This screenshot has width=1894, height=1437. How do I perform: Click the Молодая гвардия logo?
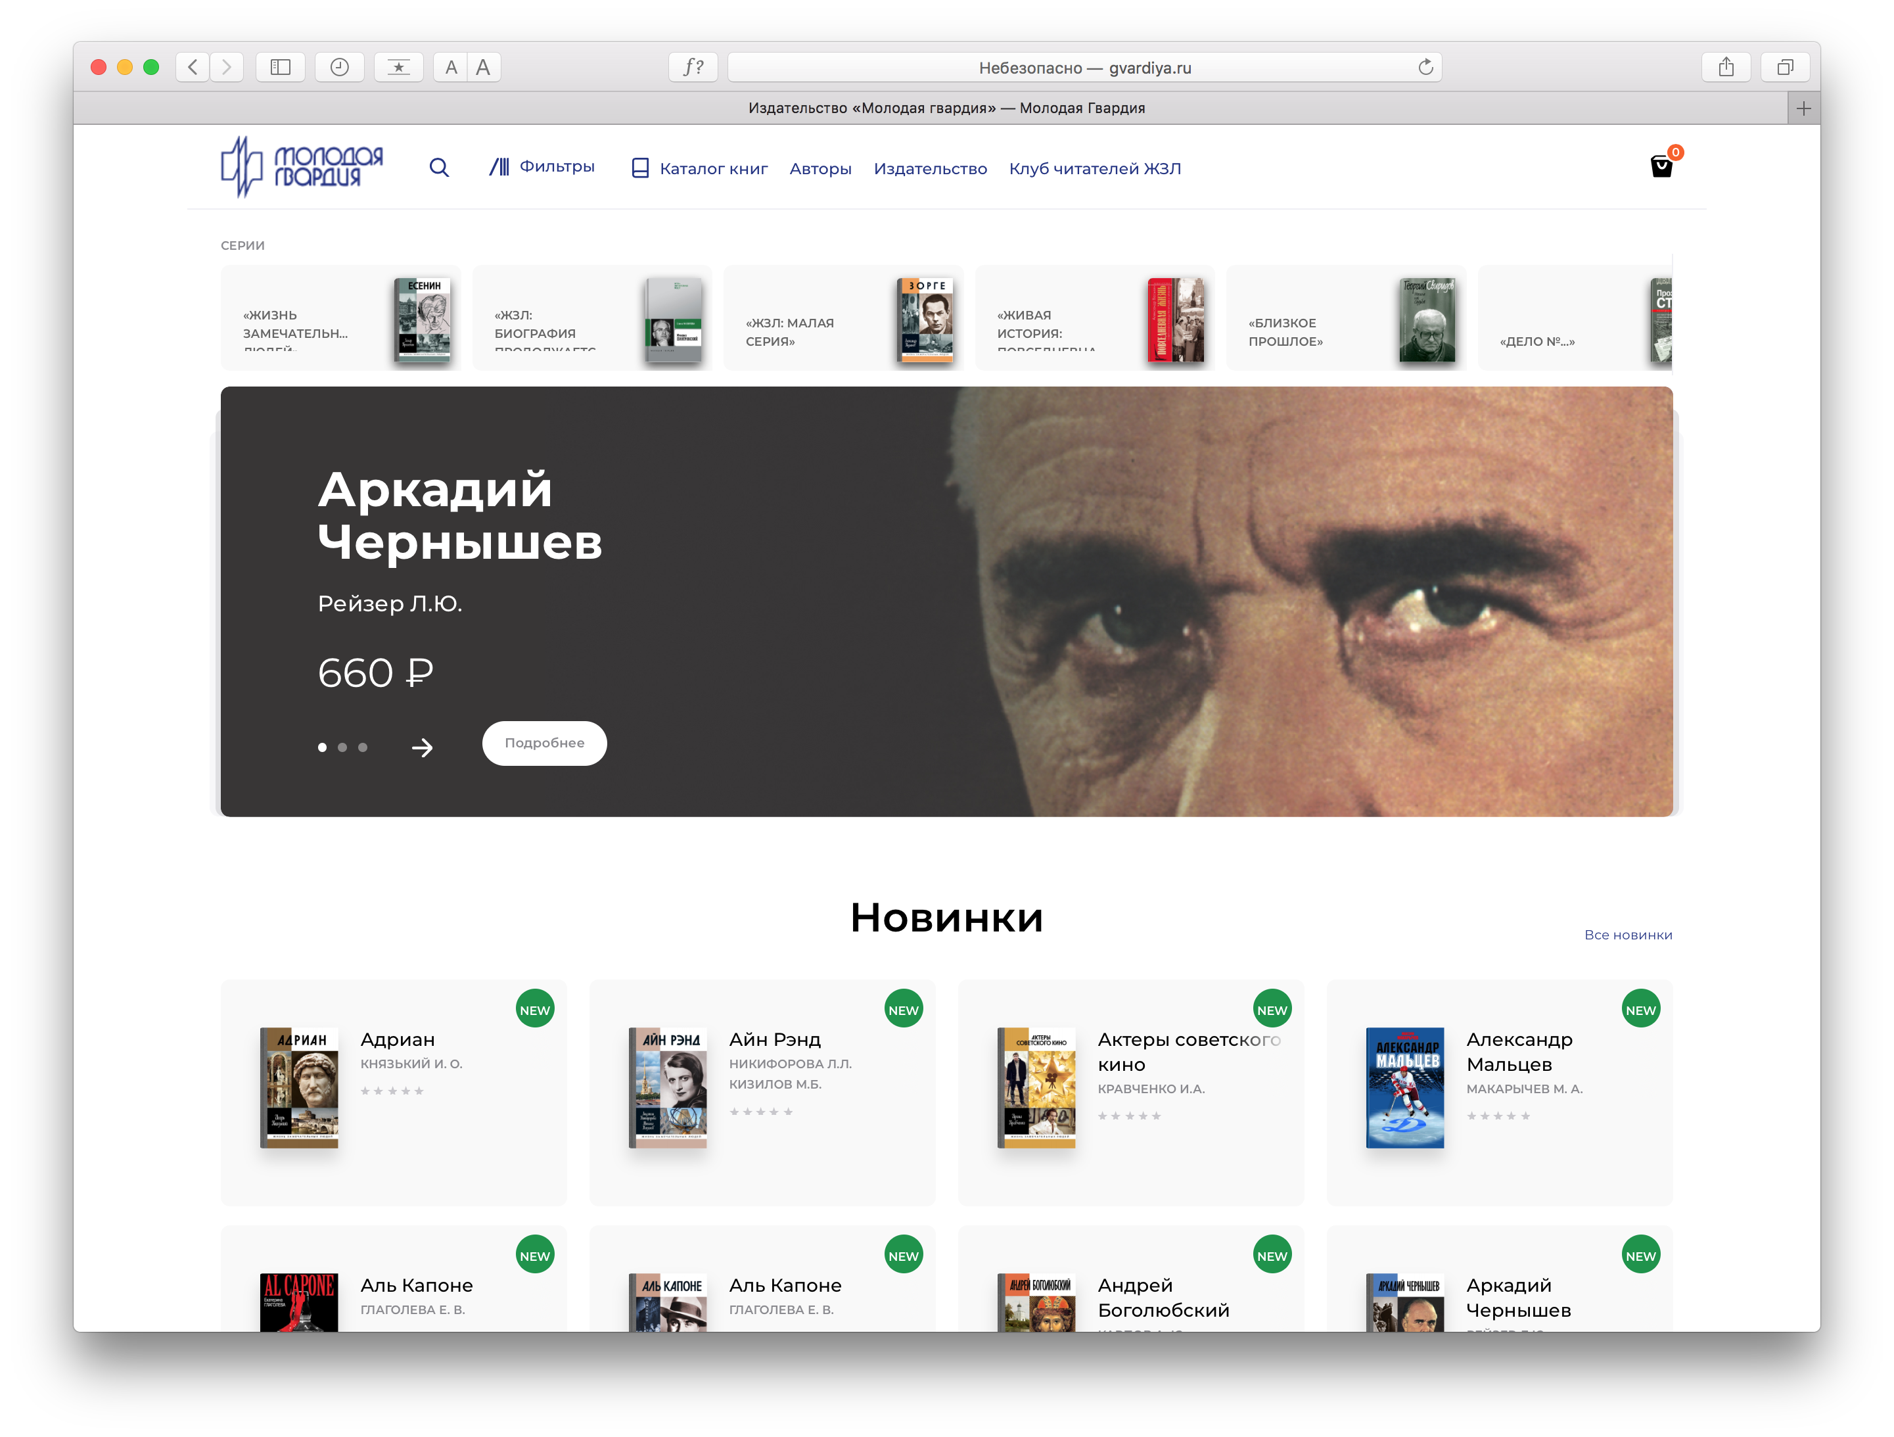302,167
